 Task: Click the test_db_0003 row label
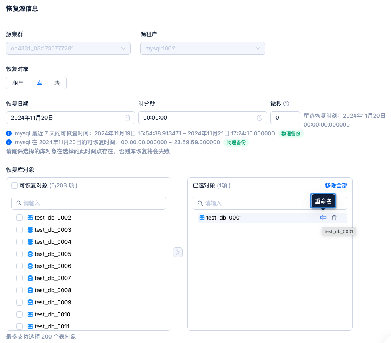[53, 230]
